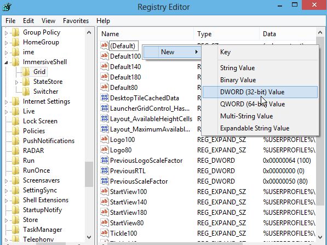The image size is (327, 245).
Task: Click the Group Policy folder icon
Action: click(16, 32)
